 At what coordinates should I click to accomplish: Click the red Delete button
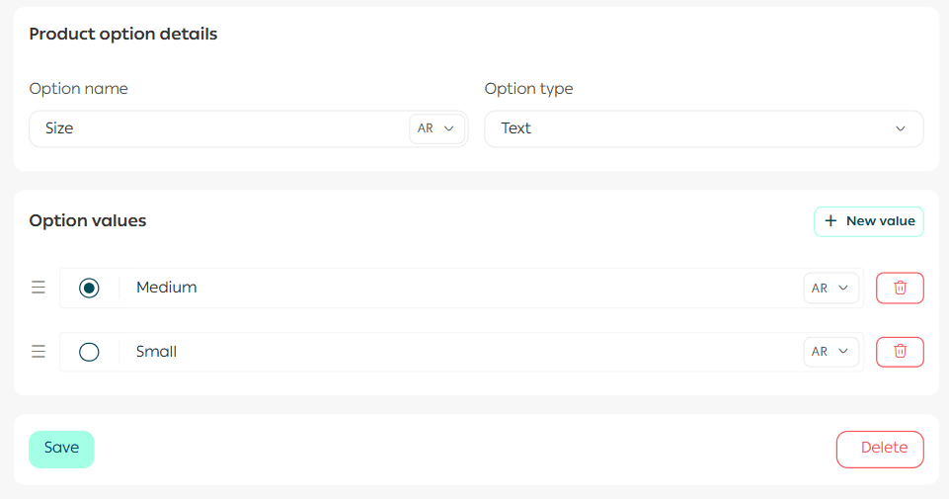pyautogui.click(x=880, y=449)
